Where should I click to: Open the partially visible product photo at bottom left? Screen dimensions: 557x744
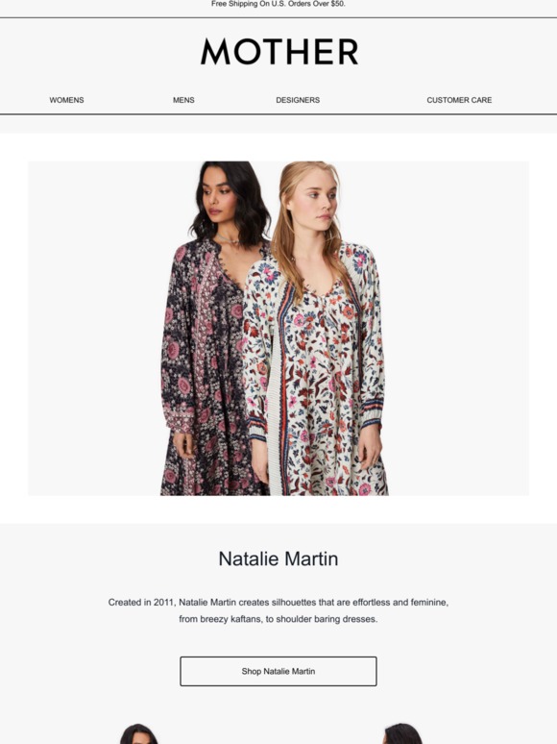138,733
